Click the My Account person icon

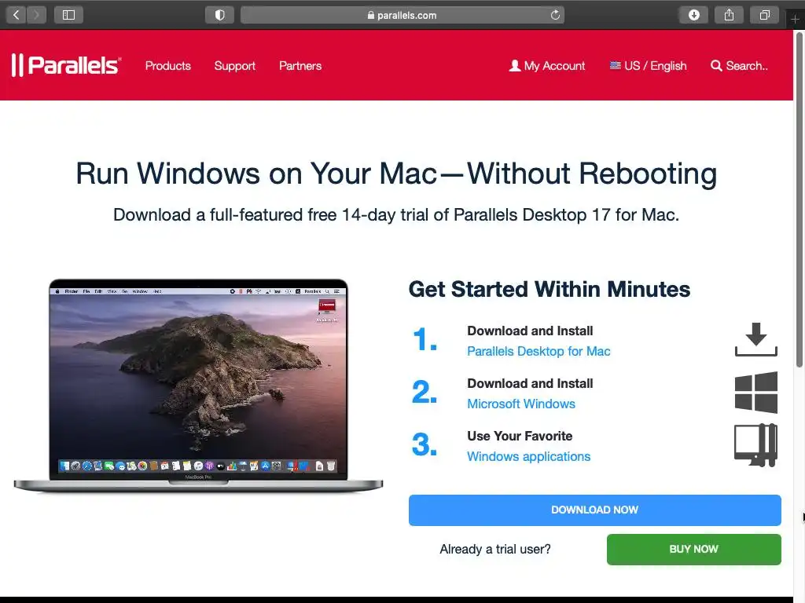pyautogui.click(x=514, y=66)
